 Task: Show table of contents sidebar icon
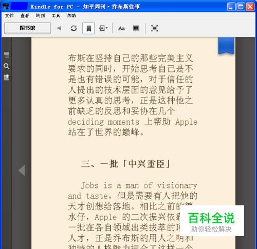point(7,54)
